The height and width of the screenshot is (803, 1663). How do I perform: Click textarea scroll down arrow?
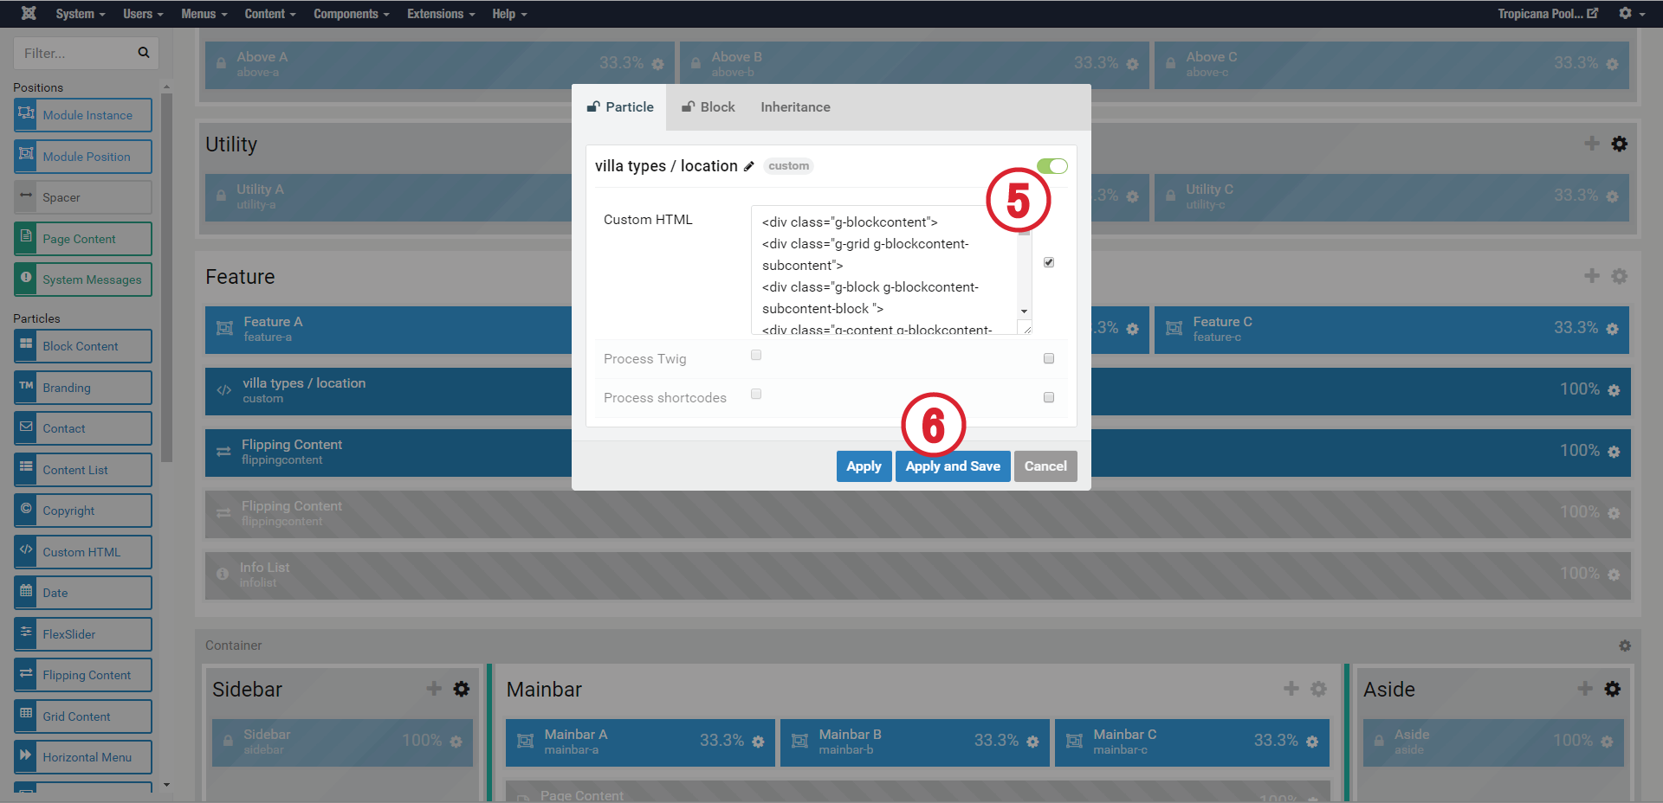(1025, 312)
